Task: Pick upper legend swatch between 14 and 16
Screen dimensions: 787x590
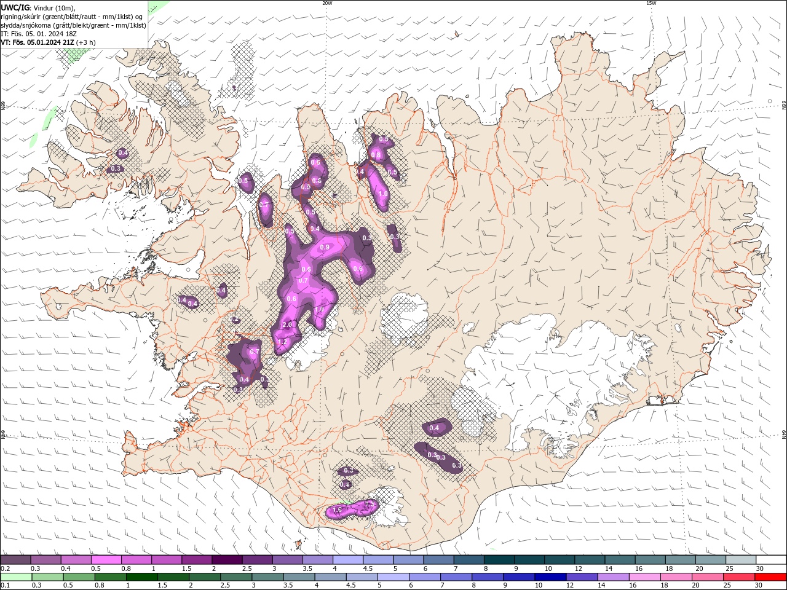Action: (619, 559)
